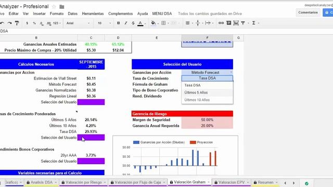
Task: Insert a link with the chain icon
Action: [221, 23]
